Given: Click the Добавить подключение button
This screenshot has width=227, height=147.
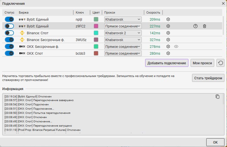Looking at the screenshot, I should (x=167, y=63).
